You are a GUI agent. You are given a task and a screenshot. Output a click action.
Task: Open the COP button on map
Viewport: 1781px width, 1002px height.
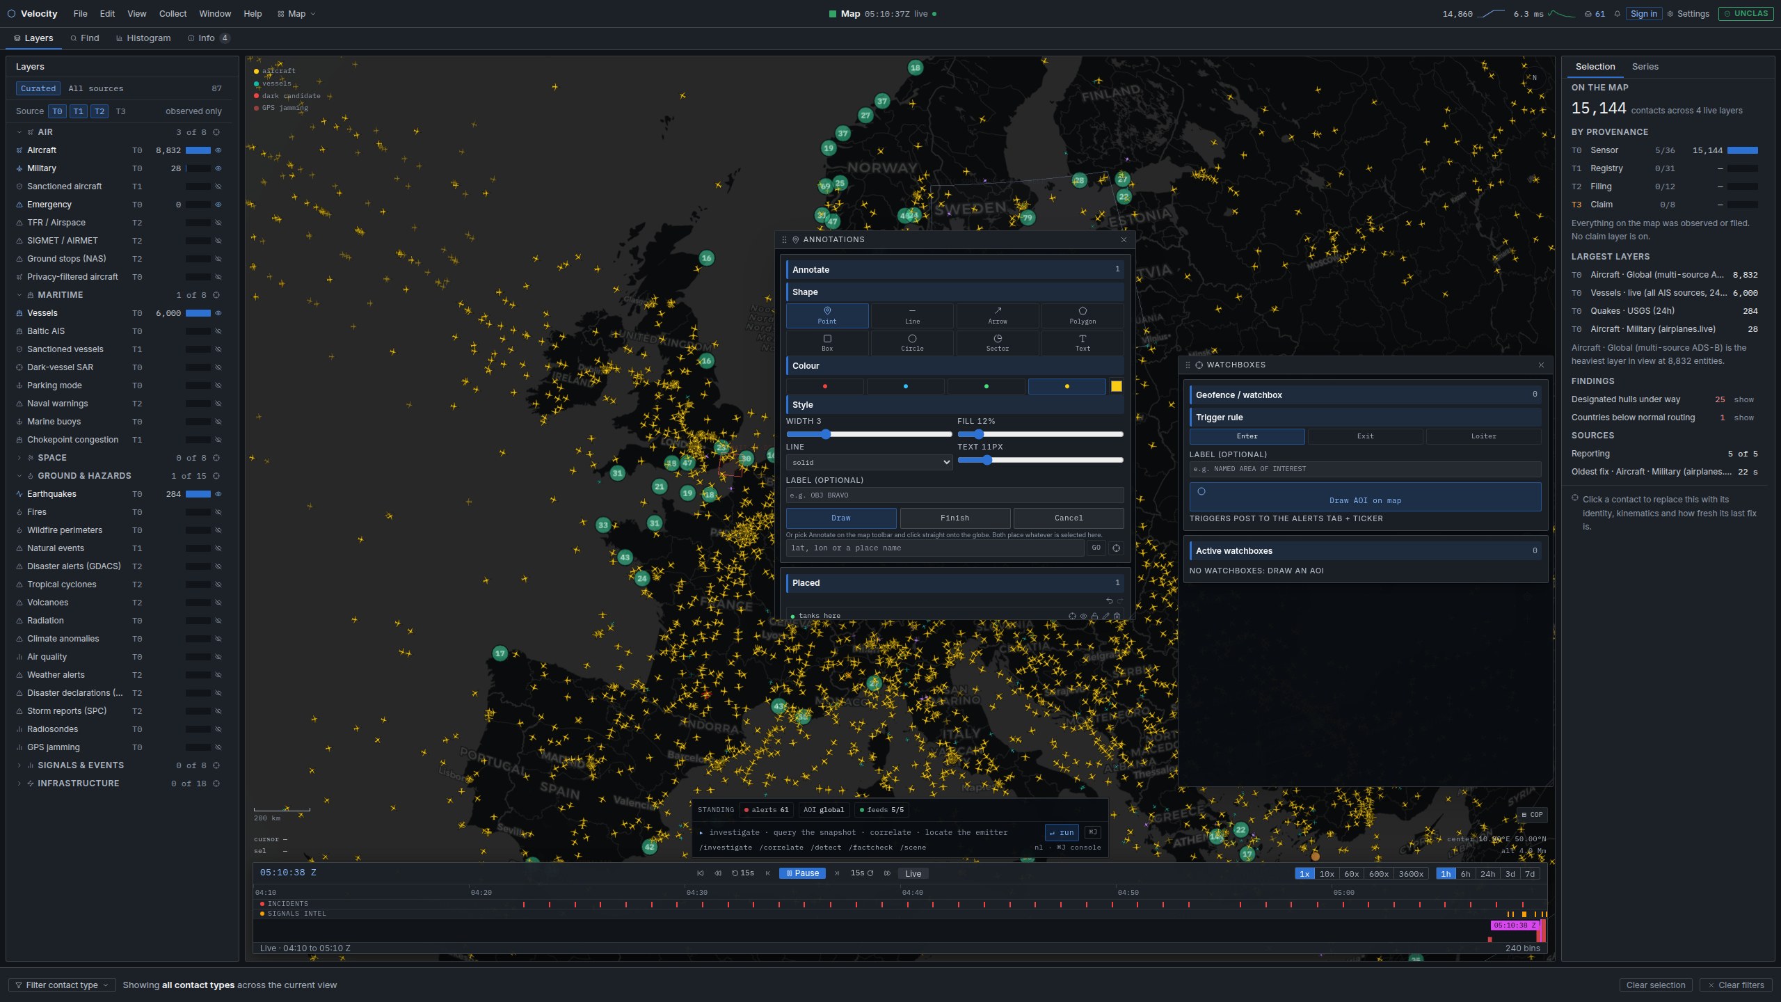tap(1532, 814)
